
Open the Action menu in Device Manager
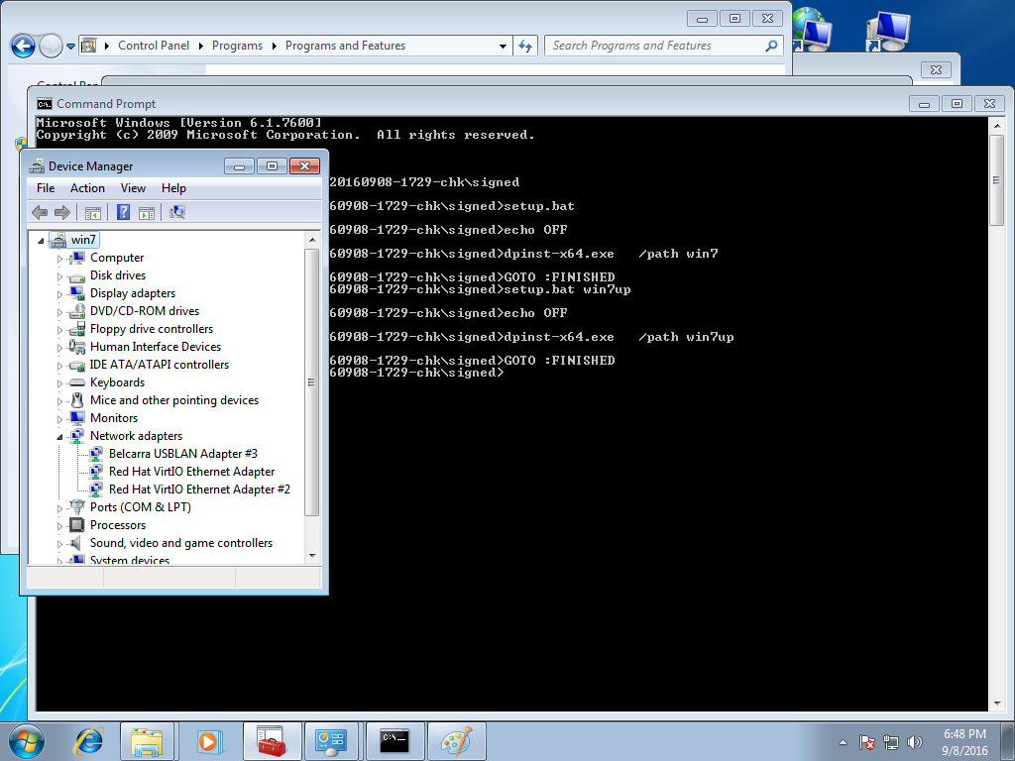[87, 188]
